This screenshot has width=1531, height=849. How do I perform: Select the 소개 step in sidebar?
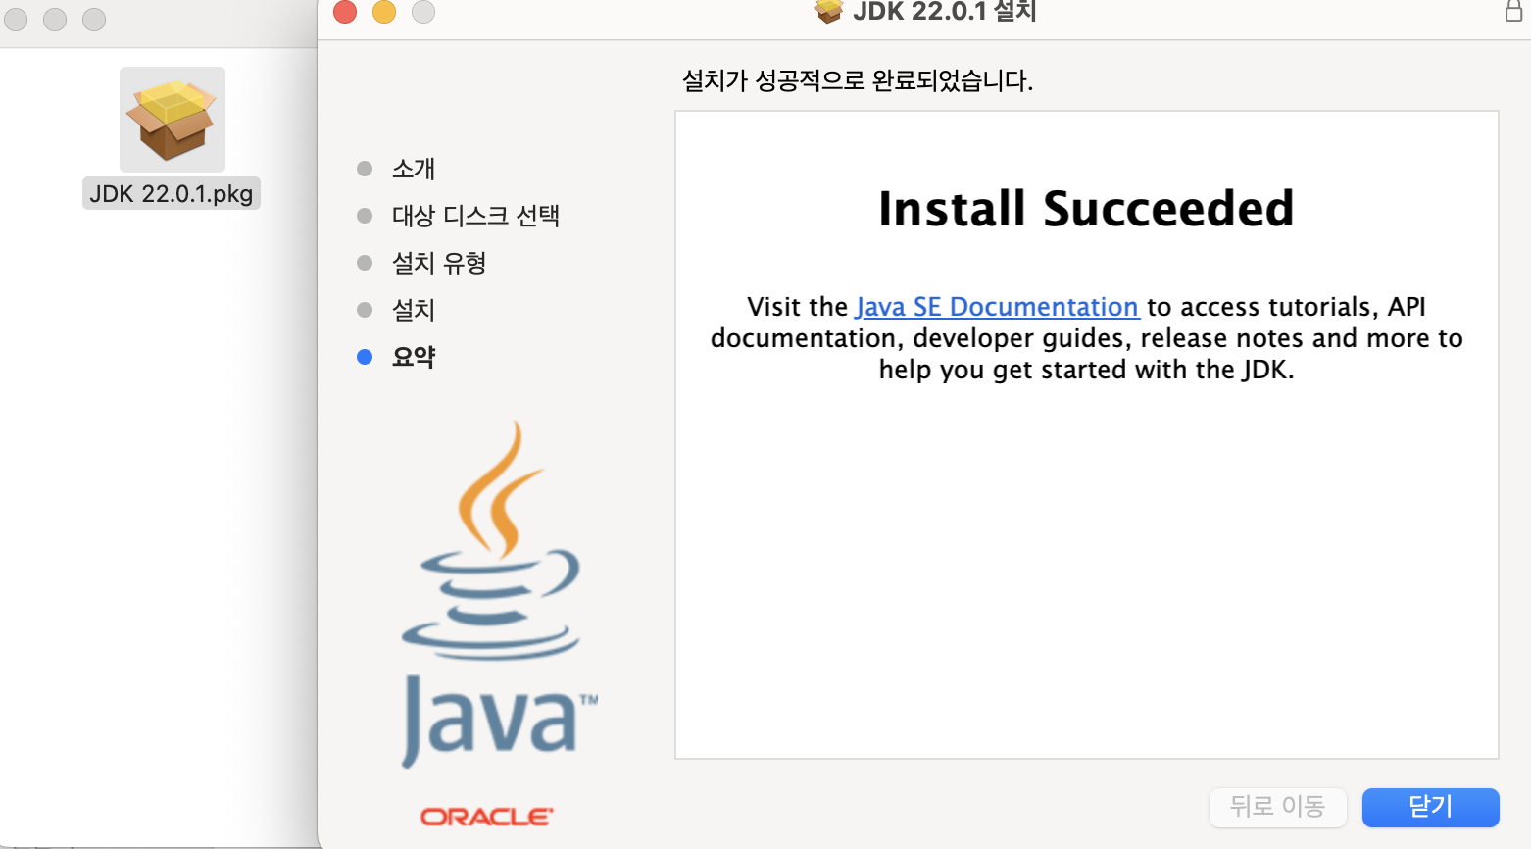coord(413,169)
